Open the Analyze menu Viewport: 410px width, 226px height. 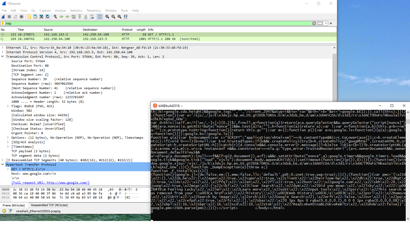point(60,11)
